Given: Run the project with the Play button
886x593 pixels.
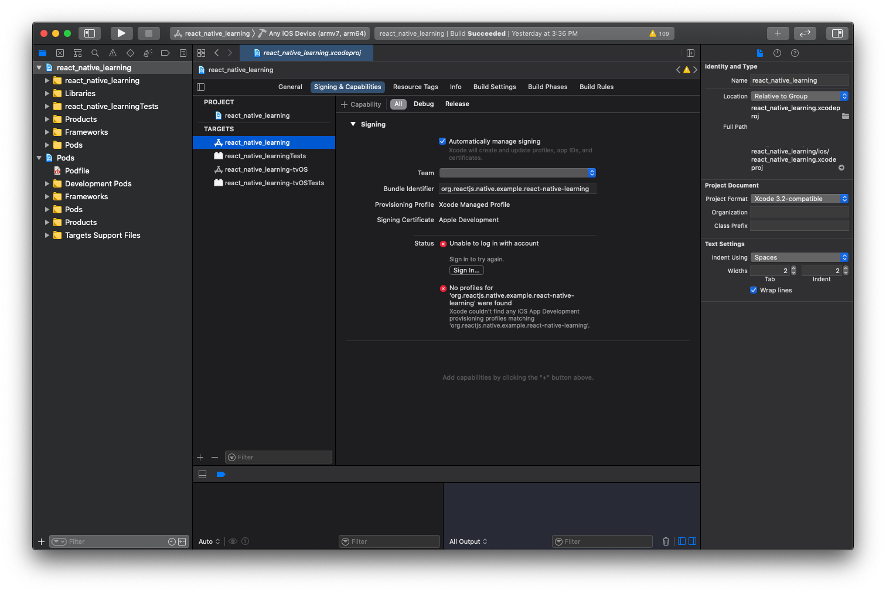Looking at the screenshot, I should pos(121,33).
